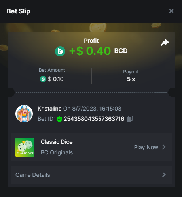The height and width of the screenshot is (197, 182).
Task: Click the bet date 8/7/2023 timestamp
Action: point(97,109)
